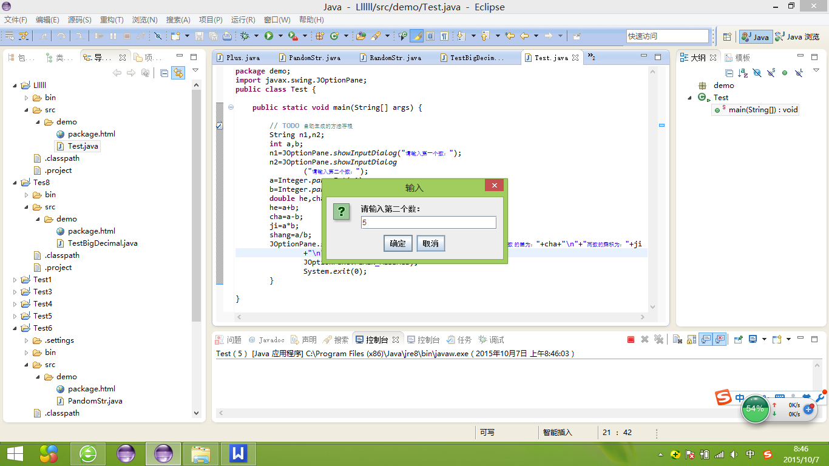Click the Last Edit Location arrow icon
Screen dimensions: 829x466
click(510, 36)
